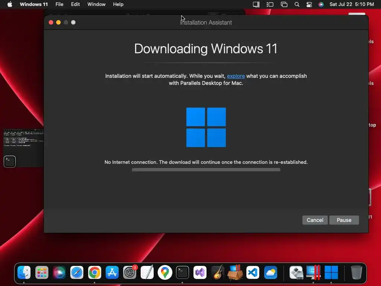The height and width of the screenshot is (286, 381).
Task: Open Parallels Desktop from the Dock
Action: pos(313,272)
